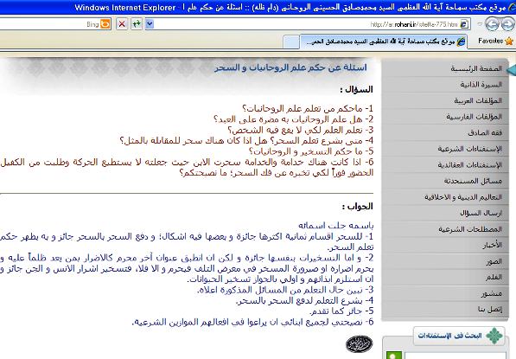Refresh the page with the green arrows button
The height and width of the screenshot is (359, 516).
[x=137, y=23]
